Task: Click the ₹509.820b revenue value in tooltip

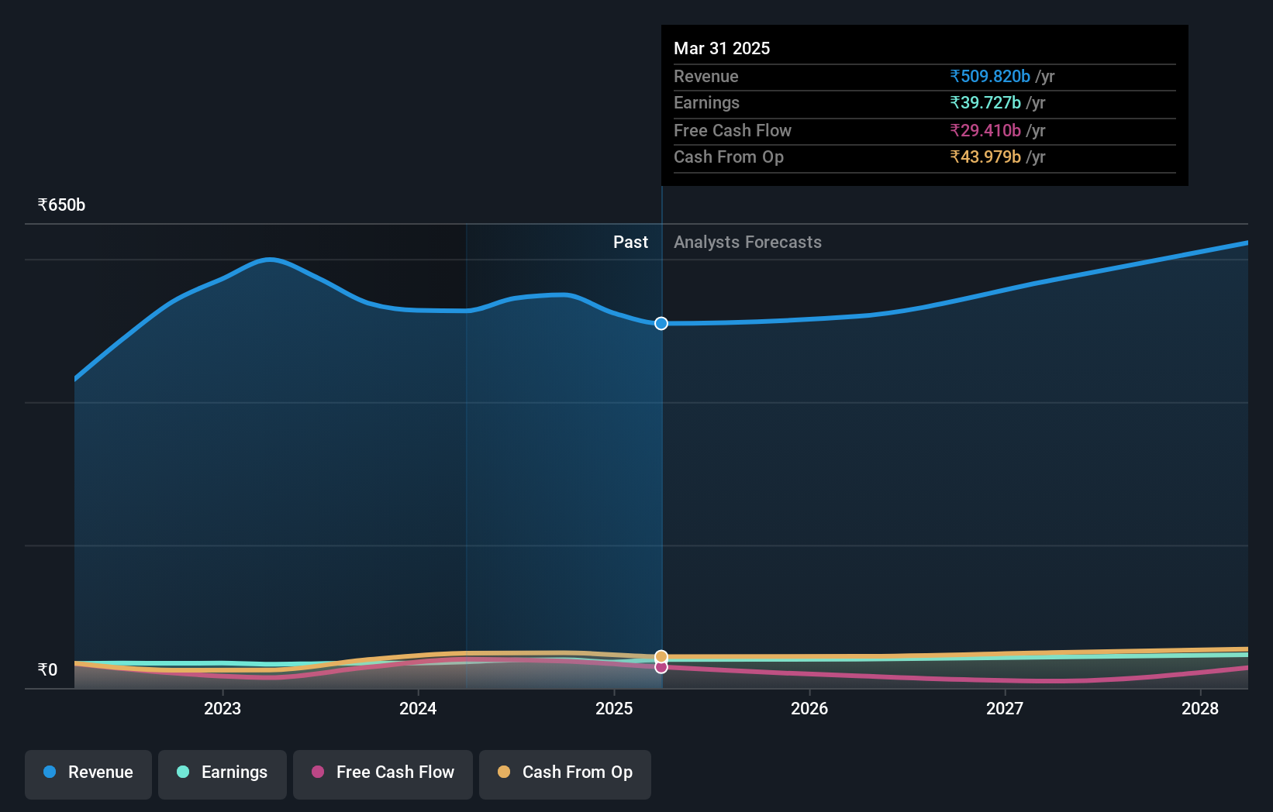Action: pyautogui.click(x=990, y=76)
